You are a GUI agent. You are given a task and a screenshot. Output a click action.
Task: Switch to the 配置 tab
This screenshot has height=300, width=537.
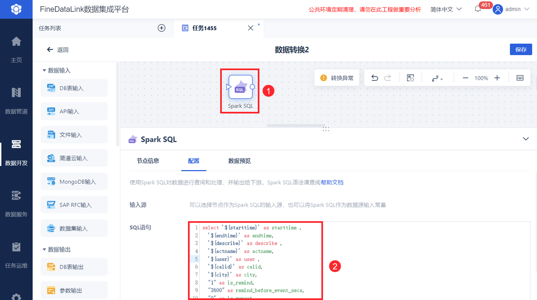[x=194, y=161]
